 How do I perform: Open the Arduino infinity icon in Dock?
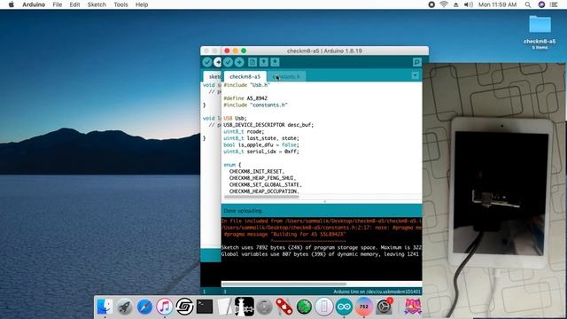click(x=344, y=307)
